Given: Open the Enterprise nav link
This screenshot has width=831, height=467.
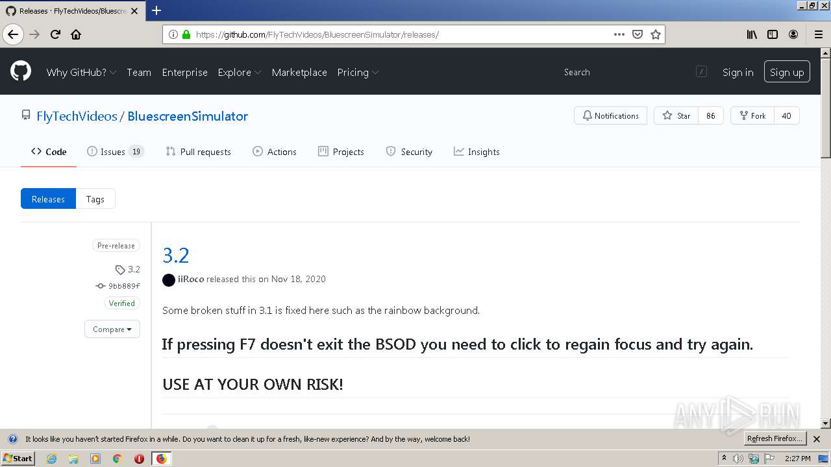Looking at the screenshot, I should click(x=185, y=72).
